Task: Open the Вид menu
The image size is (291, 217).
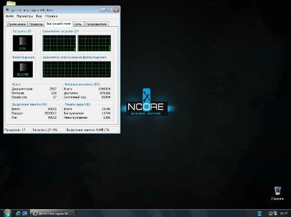Action: pos(39,16)
